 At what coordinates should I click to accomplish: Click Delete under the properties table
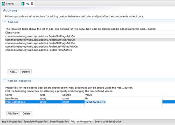tap(27, 114)
